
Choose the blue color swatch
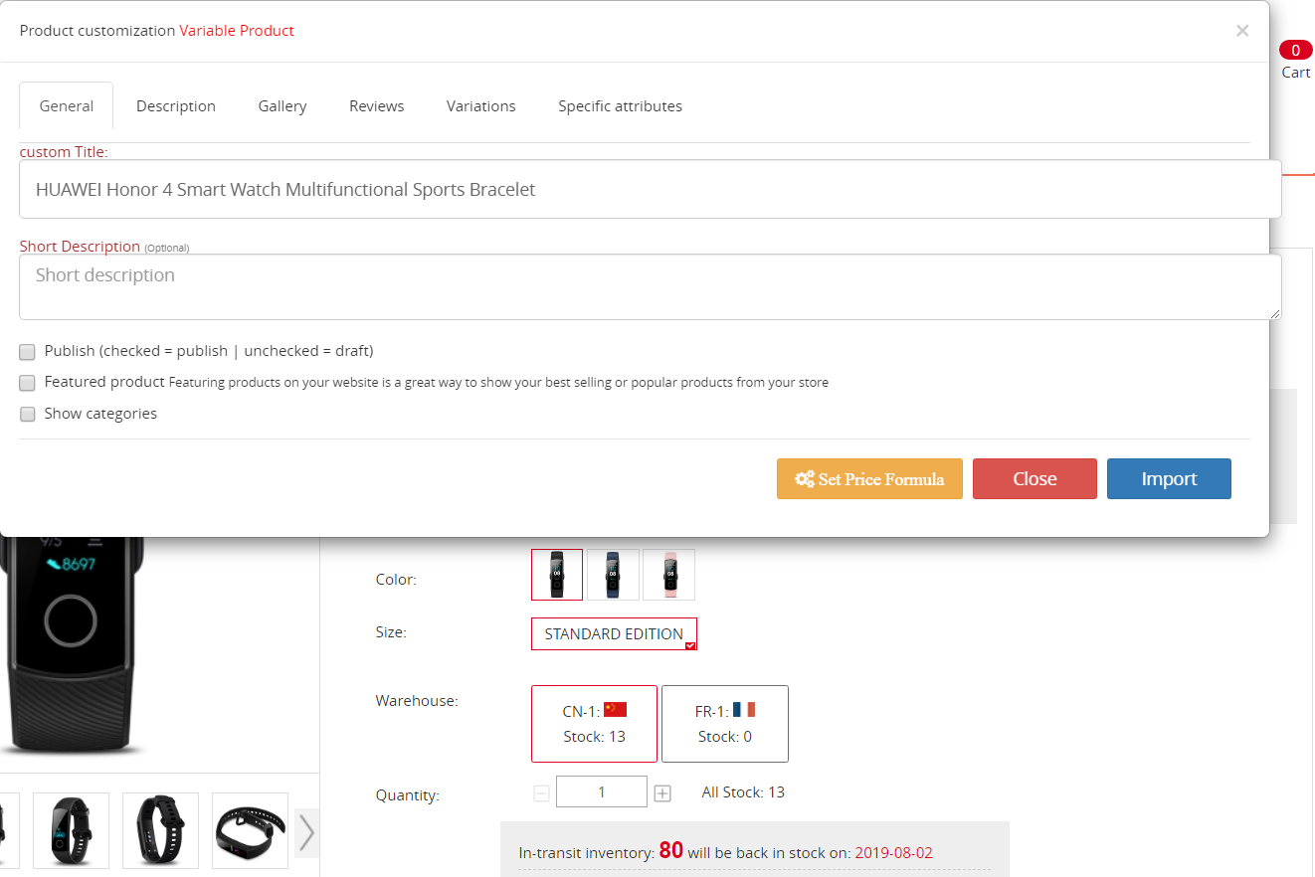tap(613, 575)
